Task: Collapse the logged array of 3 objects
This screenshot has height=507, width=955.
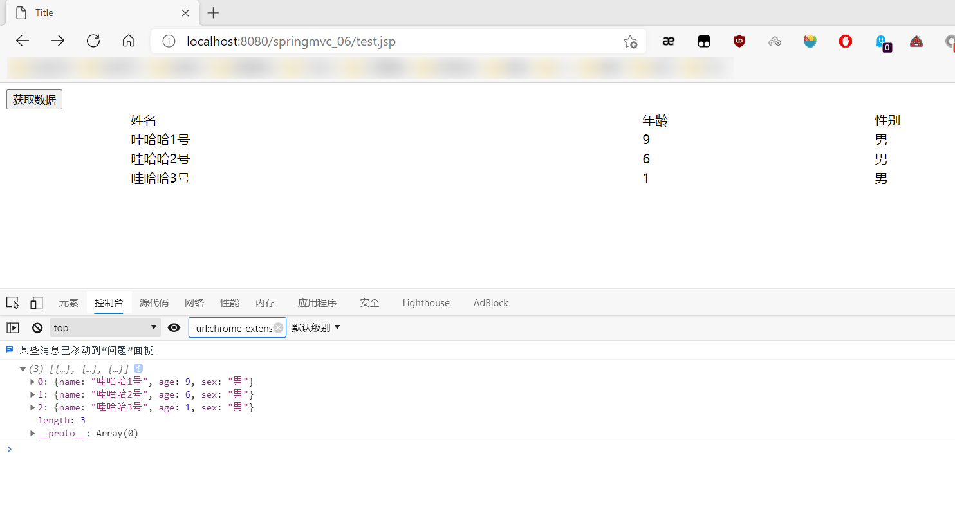Action: pyautogui.click(x=23, y=369)
